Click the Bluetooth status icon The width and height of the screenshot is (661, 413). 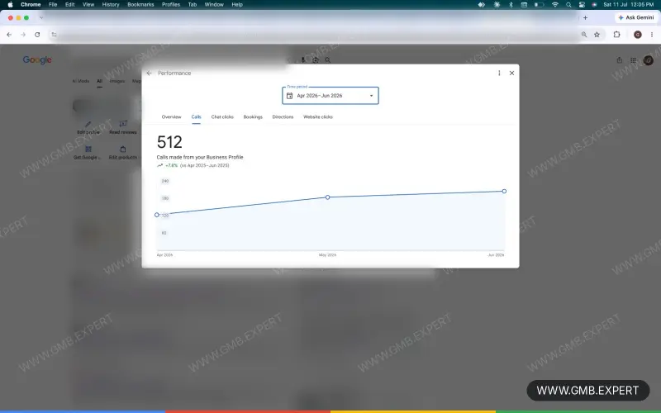point(511,5)
